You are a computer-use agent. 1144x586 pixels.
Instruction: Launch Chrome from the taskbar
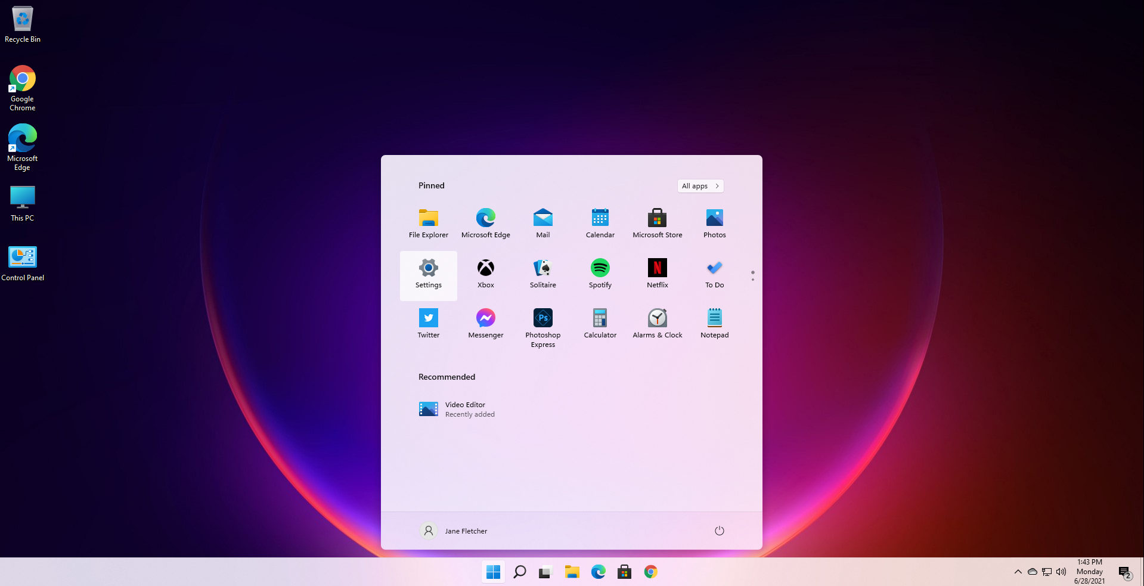coord(650,572)
